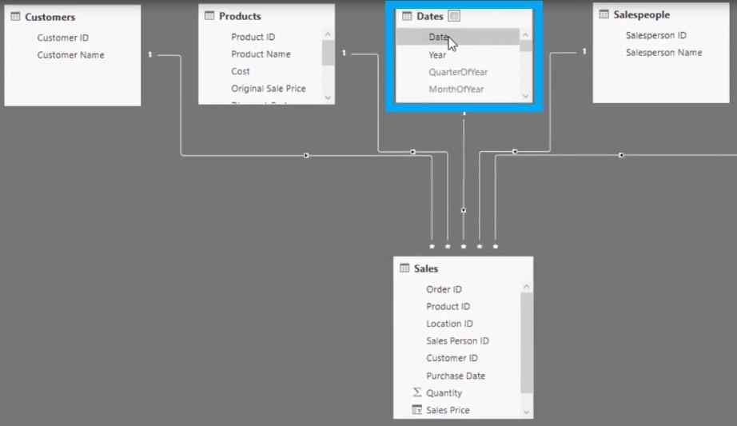Select the Customers-to-Sales relationship direction marker
This screenshot has height=426, width=737.
click(x=306, y=155)
